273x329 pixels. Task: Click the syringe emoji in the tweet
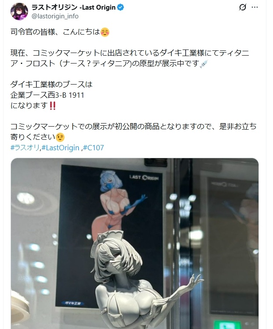204,64
